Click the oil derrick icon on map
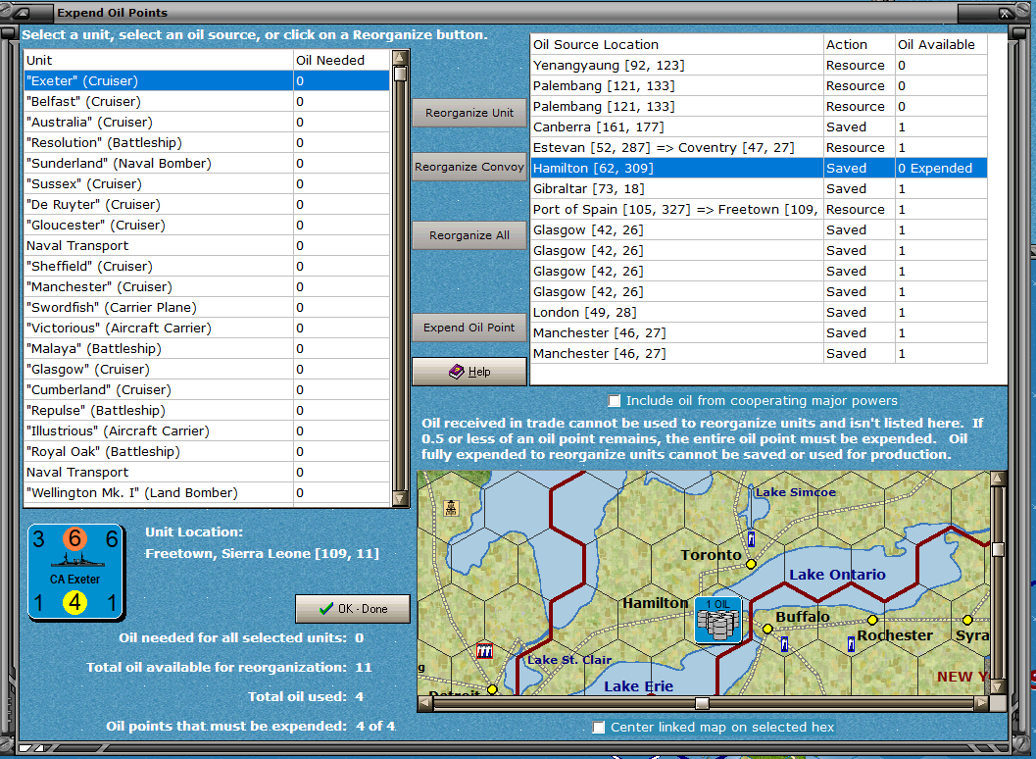The image size is (1036, 759). 451,508
